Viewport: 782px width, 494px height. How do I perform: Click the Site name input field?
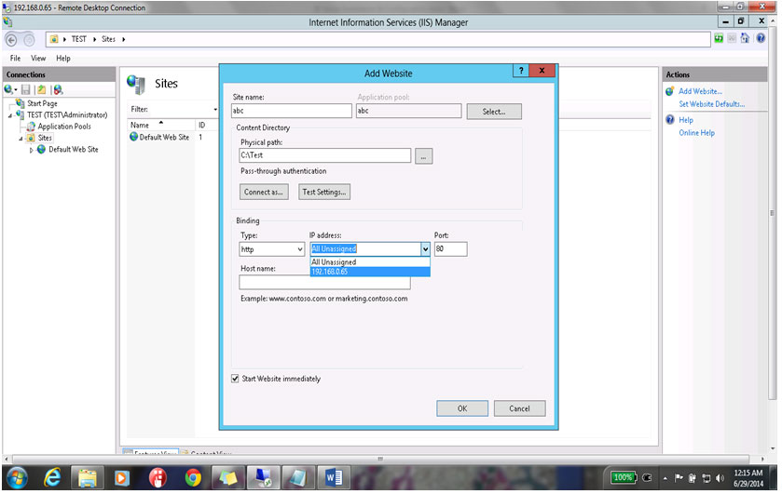point(292,111)
